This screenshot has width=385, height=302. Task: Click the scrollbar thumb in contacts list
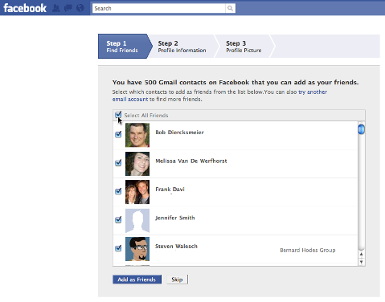(362, 129)
